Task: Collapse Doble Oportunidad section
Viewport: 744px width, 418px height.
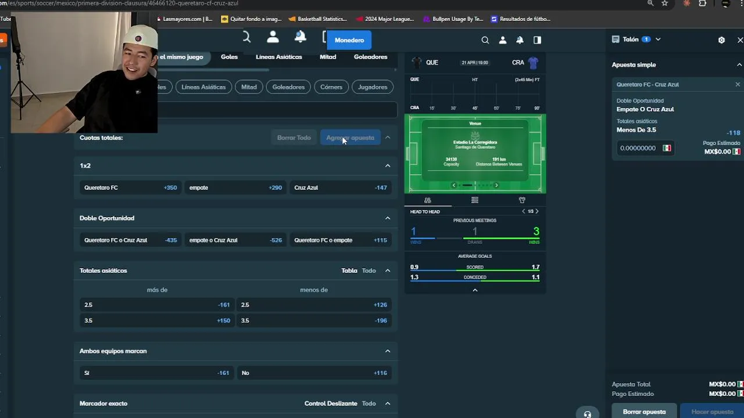Action: pyautogui.click(x=388, y=218)
